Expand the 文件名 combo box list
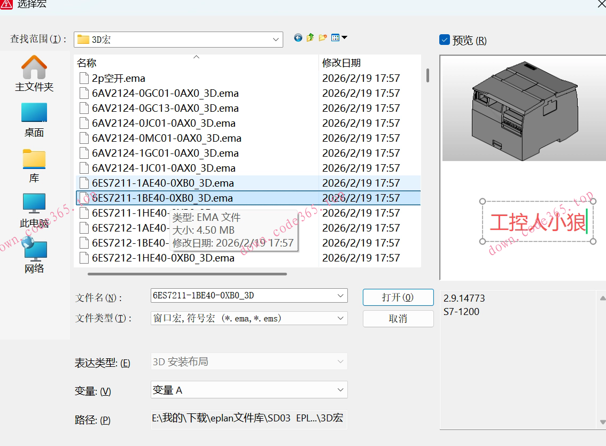 (x=340, y=296)
